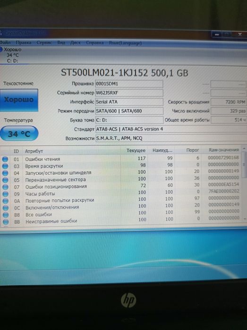Click current value 72 for Ошибки позиционирования
The height and width of the screenshot is (330, 247).
point(143,186)
